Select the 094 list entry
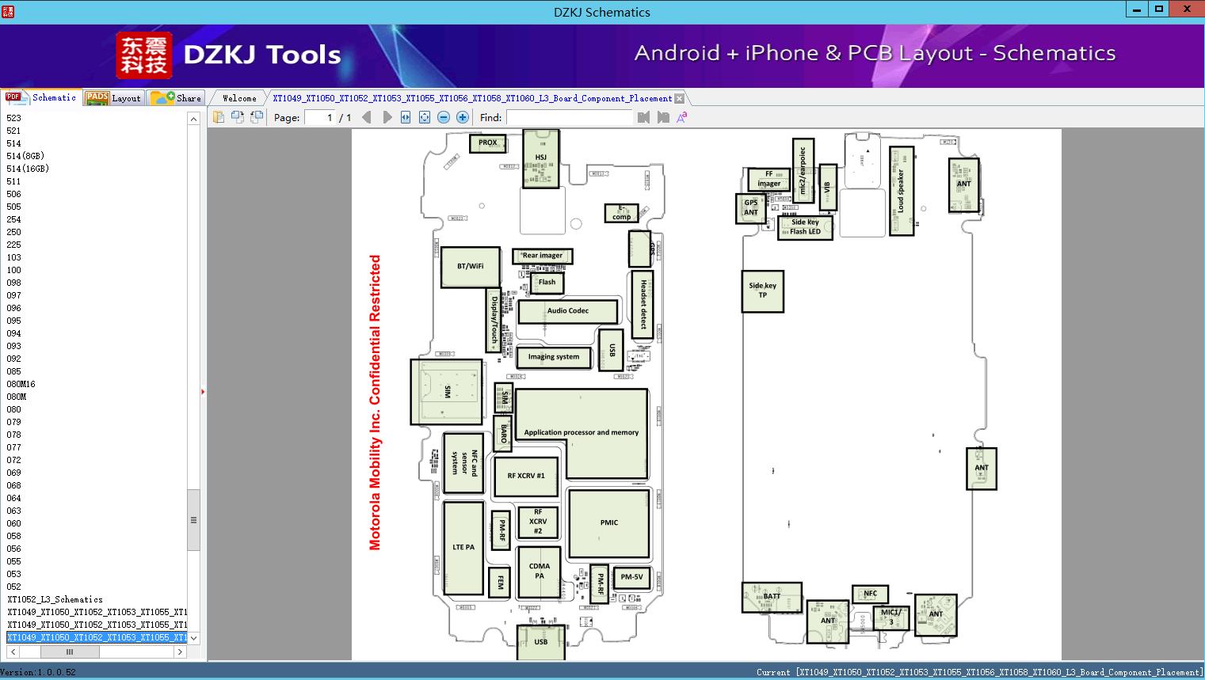The image size is (1205, 680). pos(13,333)
